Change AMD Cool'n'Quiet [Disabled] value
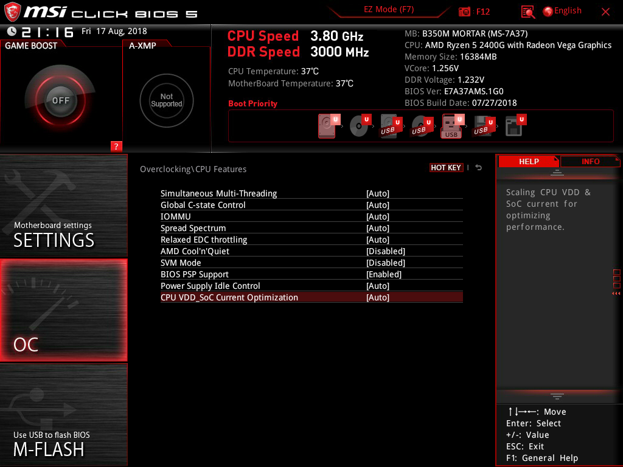Image resolution: width=623 pixels, height=467 pixels. (x=385, y=251)
